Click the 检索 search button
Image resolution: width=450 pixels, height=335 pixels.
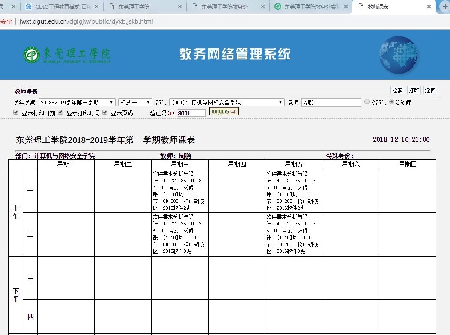click(397, 90)
